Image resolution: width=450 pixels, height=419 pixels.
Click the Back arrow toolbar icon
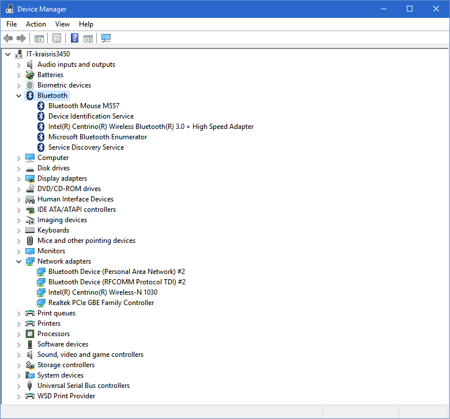tap(8, 38)
